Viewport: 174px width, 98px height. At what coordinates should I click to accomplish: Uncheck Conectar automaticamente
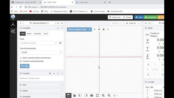pos(21,61)
